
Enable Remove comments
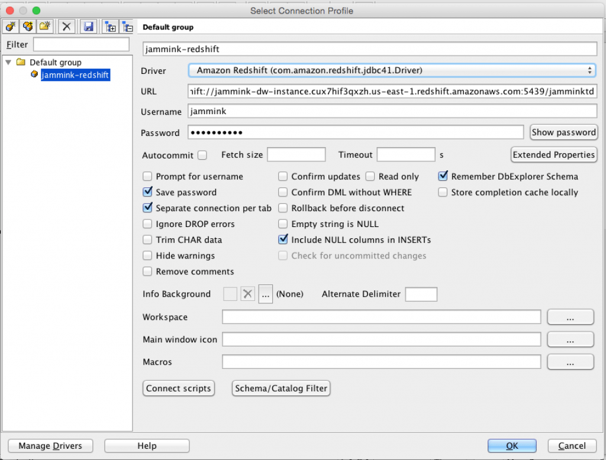(x=147, y=271)
